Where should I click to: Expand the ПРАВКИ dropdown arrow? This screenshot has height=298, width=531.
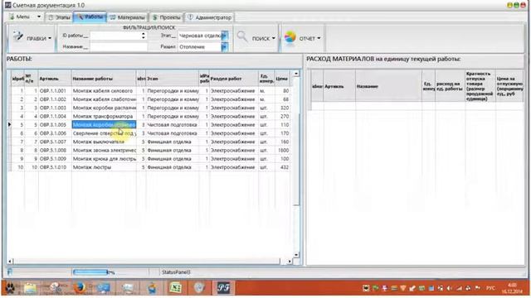[50, 38]
